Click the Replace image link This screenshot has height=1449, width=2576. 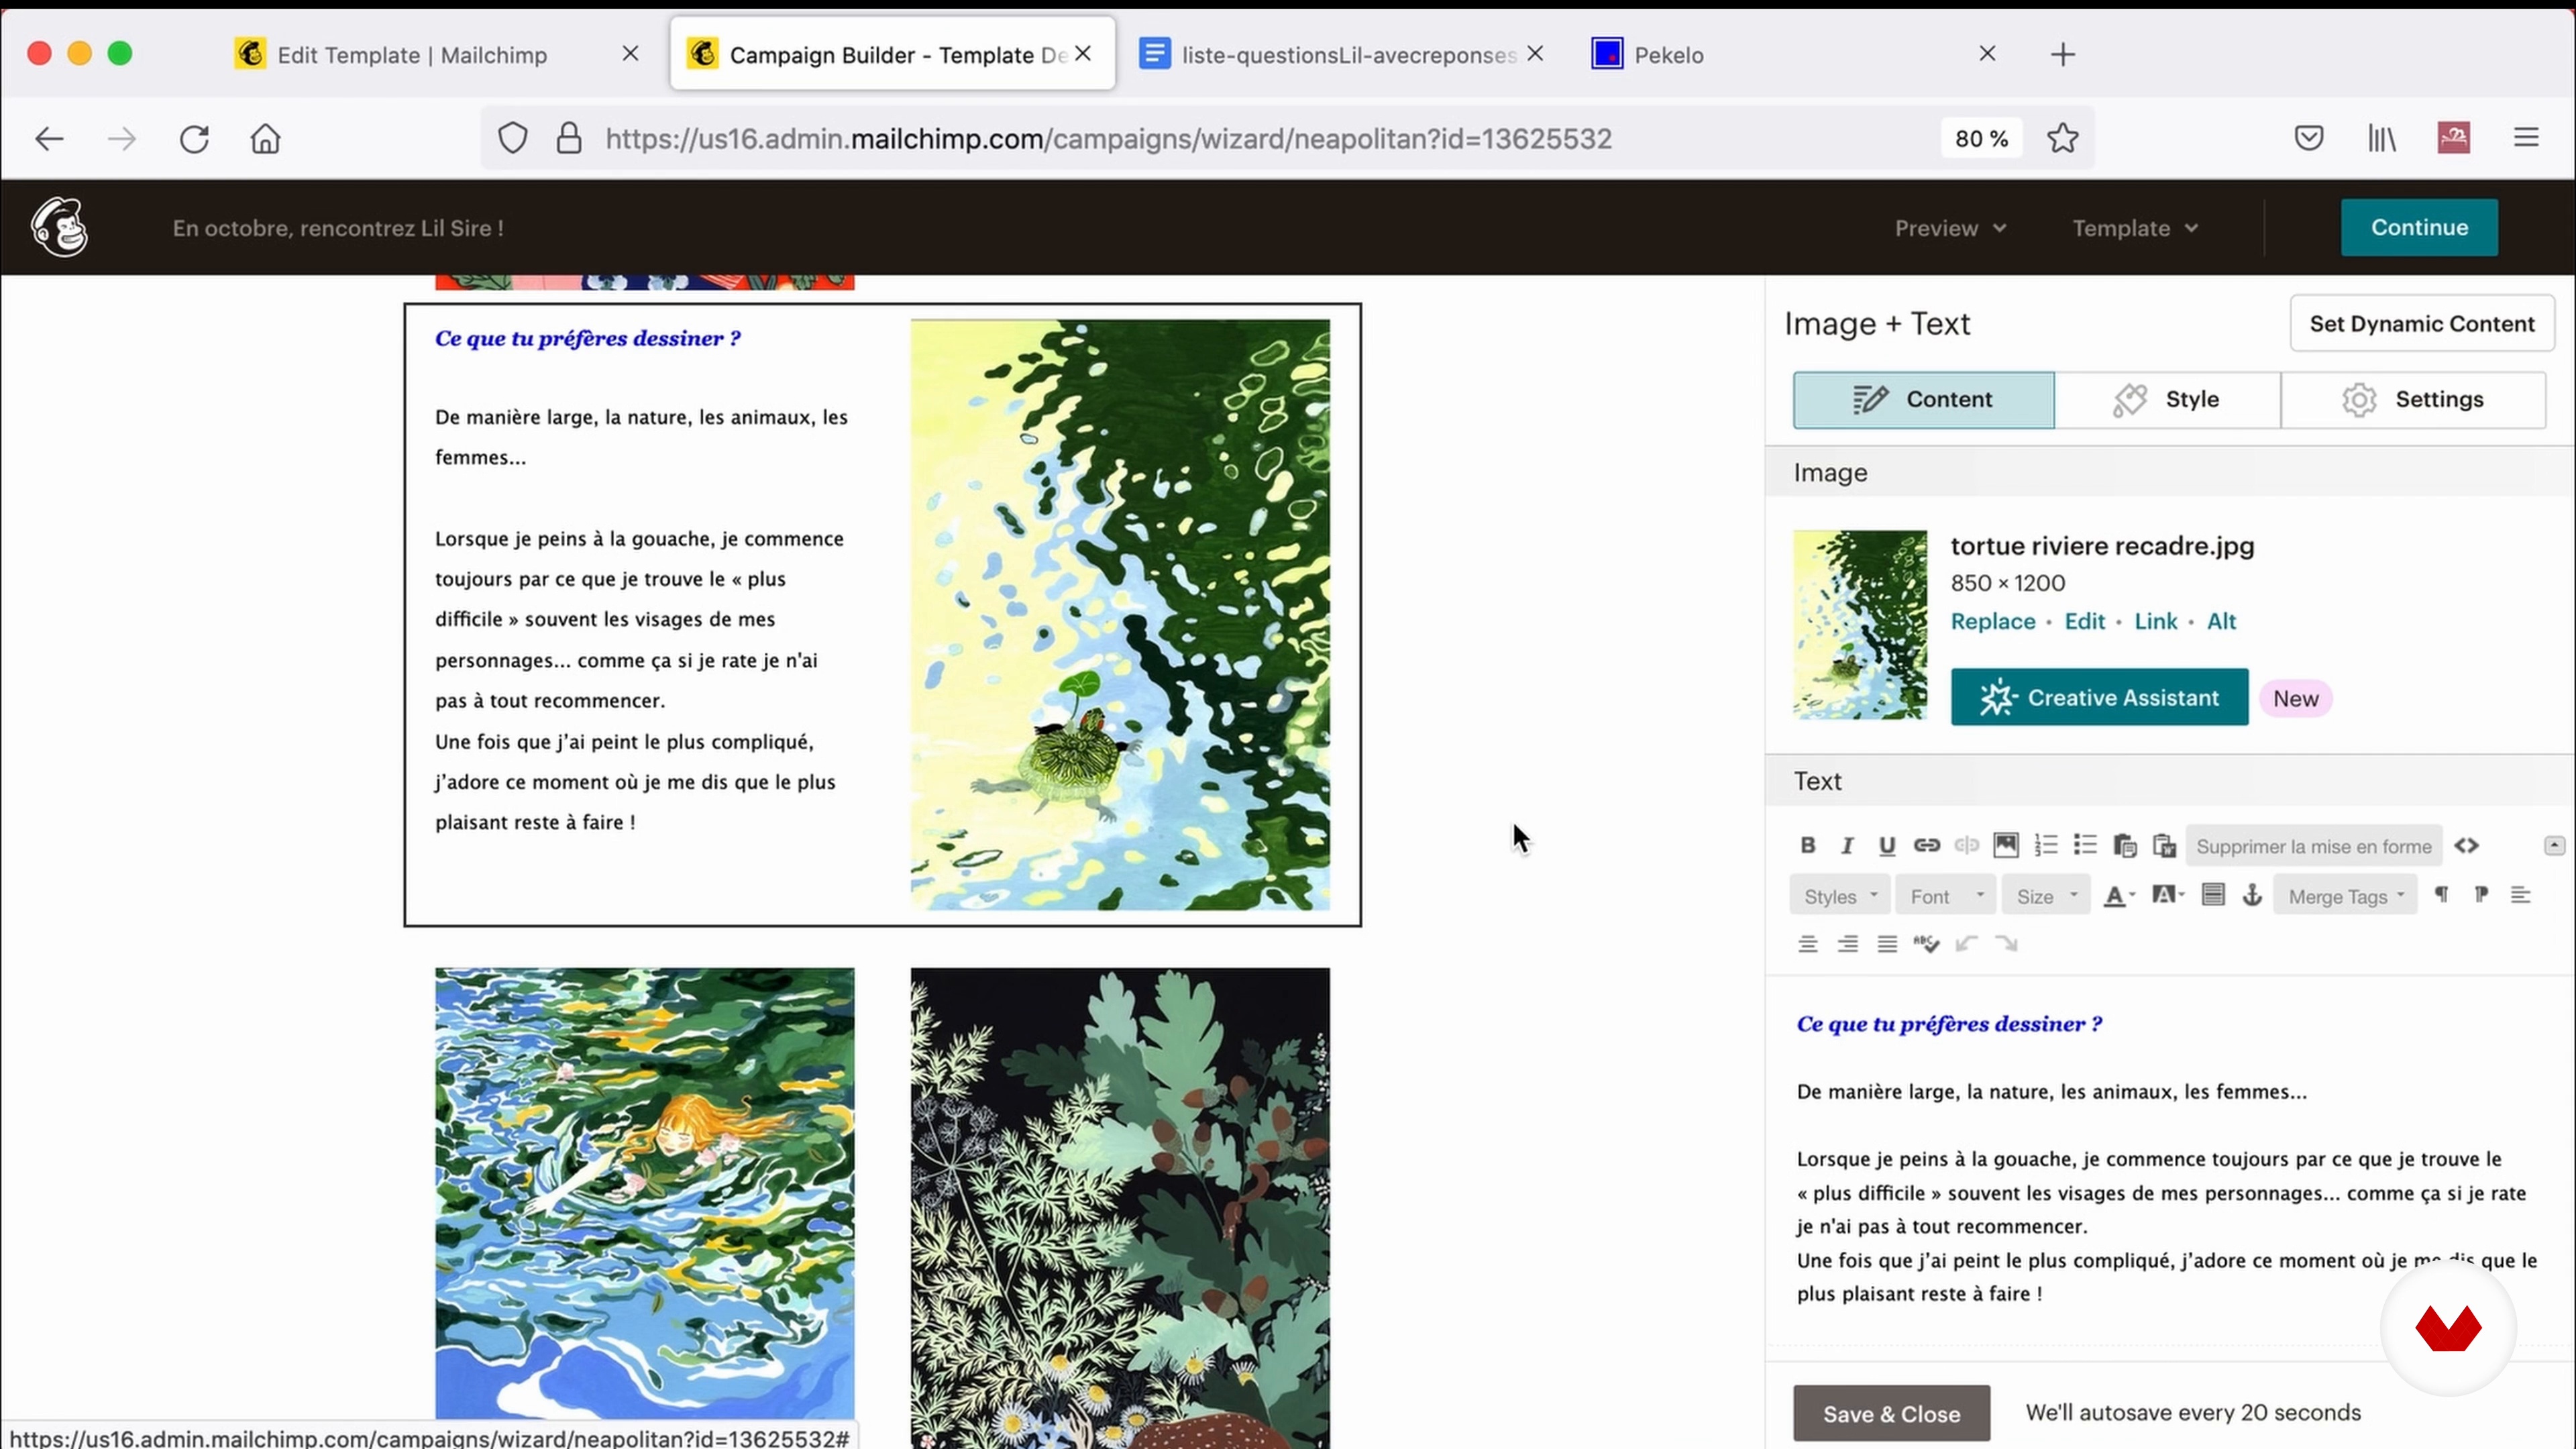1992,621
